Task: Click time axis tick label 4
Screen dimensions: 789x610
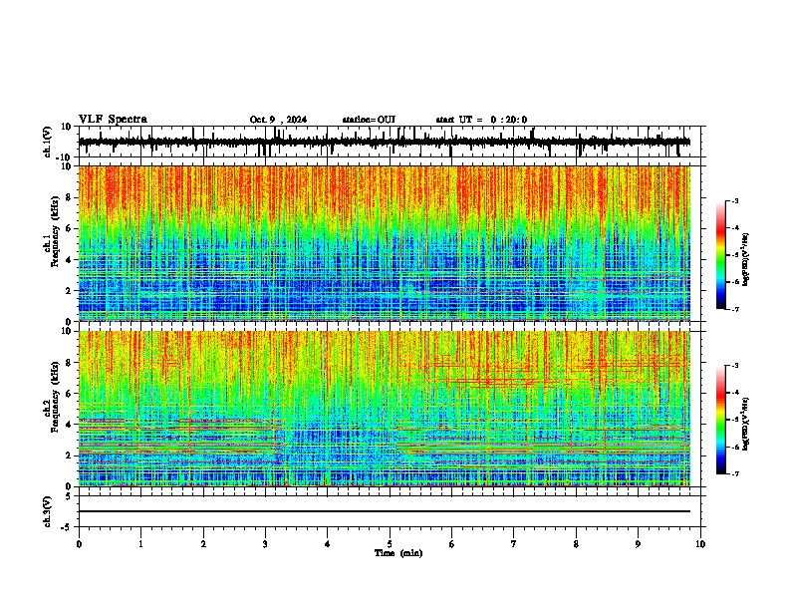Action: (x=327, y=544)
